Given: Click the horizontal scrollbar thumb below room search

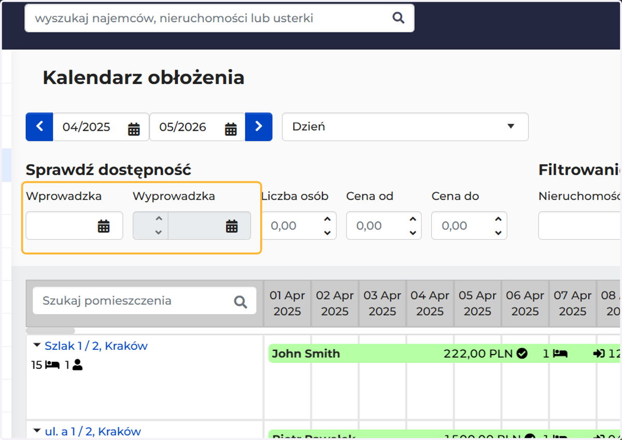Looking at the screenshot, I should pyautogui.click(x=50, y=331).
